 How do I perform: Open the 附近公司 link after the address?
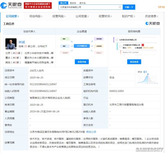(91, 132)
